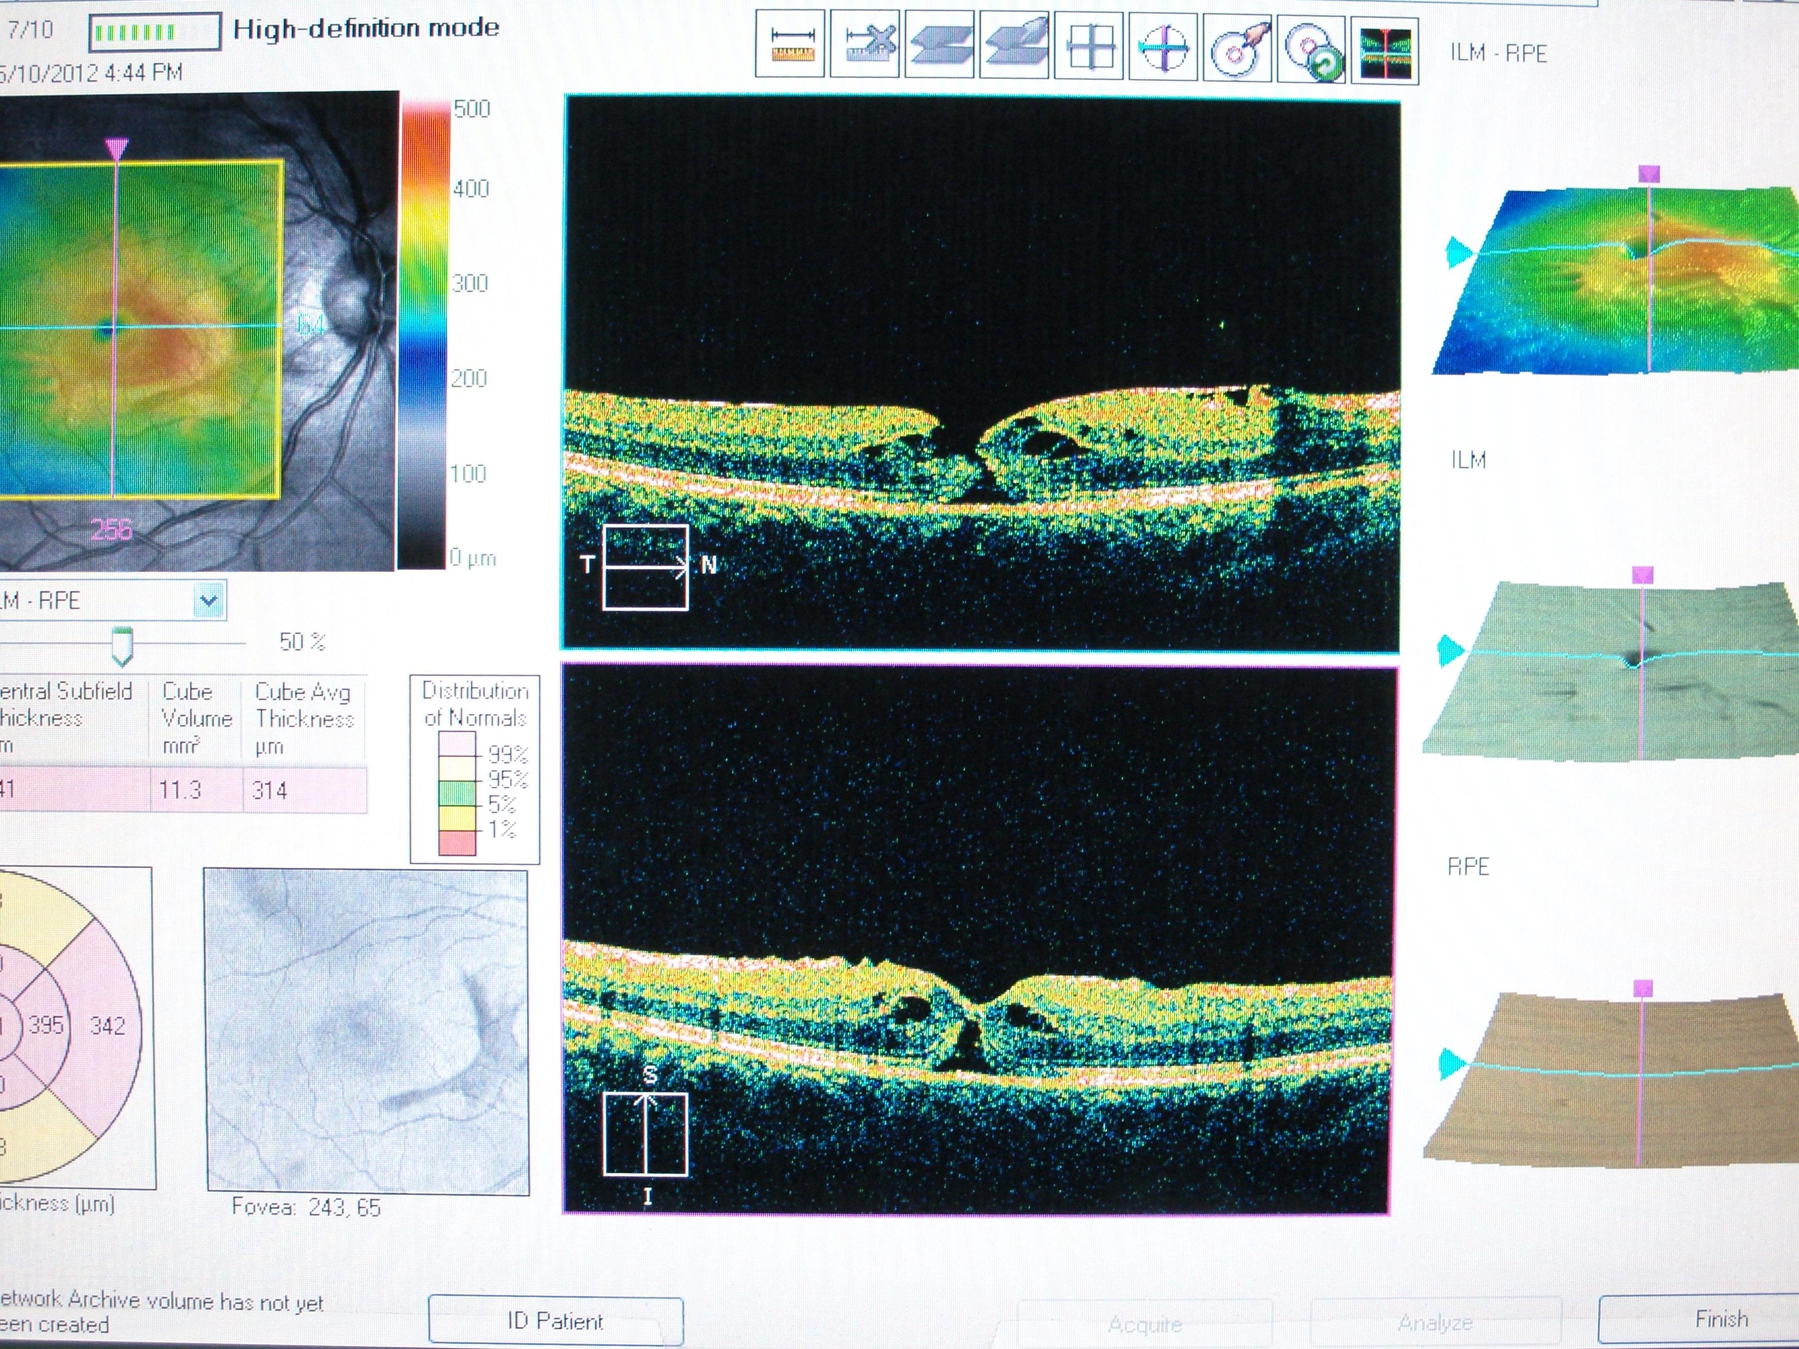Click the S-I scan direction indicator box

(646, 1135)
